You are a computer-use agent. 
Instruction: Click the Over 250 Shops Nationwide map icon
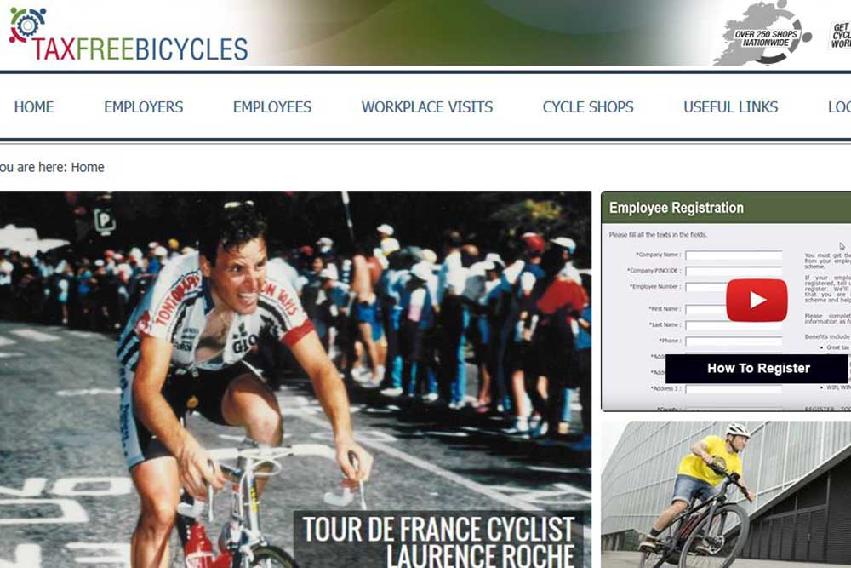tap(762, 34)
